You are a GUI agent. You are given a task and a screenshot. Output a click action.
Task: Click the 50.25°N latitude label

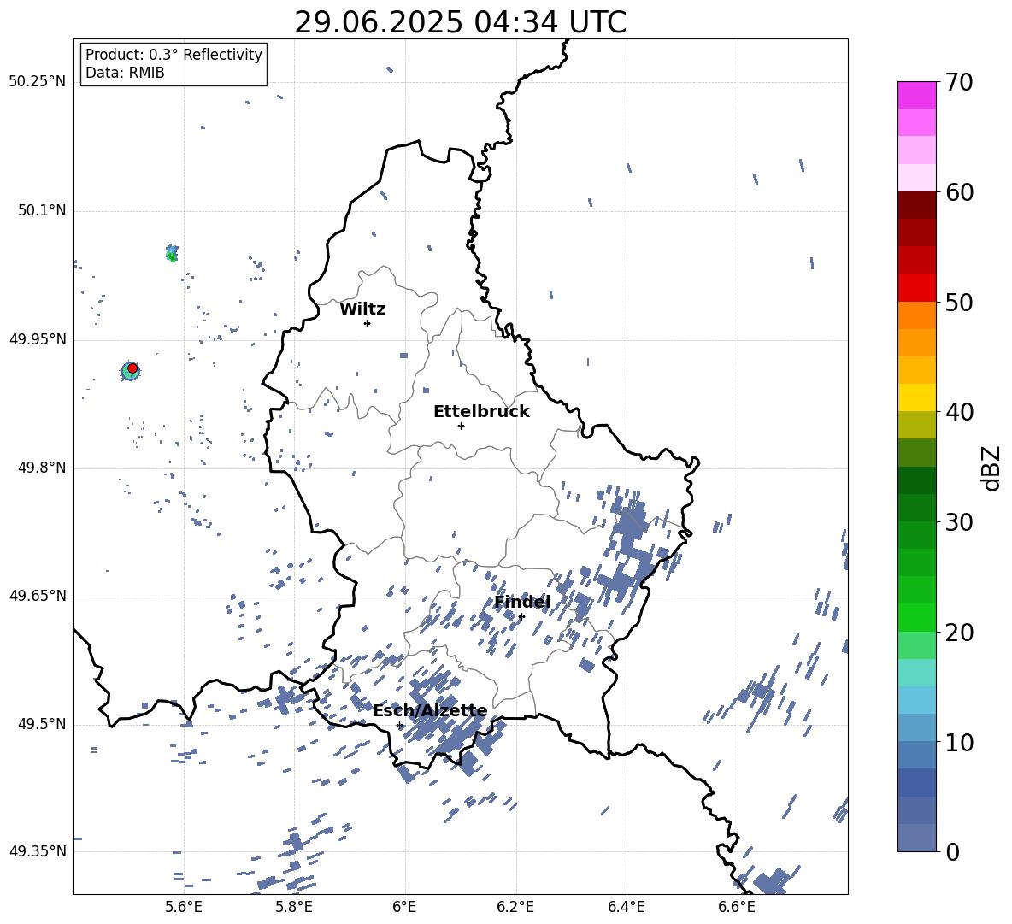37,82
